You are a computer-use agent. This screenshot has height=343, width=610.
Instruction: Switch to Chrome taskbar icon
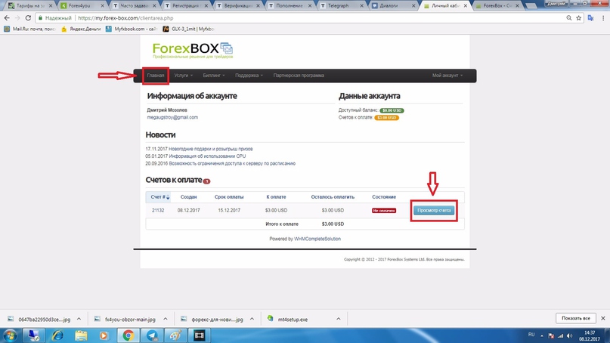click(128, 335)
